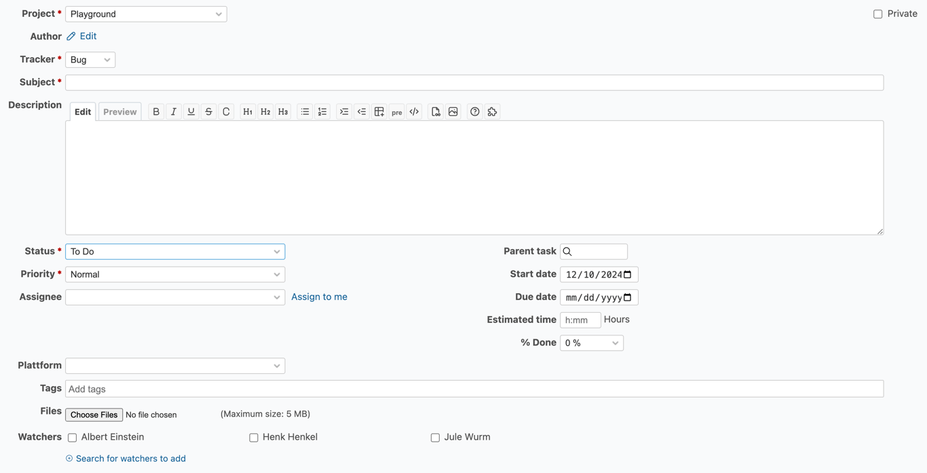Apply strikethrough formatting to the description
The width and height of the screenshot is (927, 473).
208,111
